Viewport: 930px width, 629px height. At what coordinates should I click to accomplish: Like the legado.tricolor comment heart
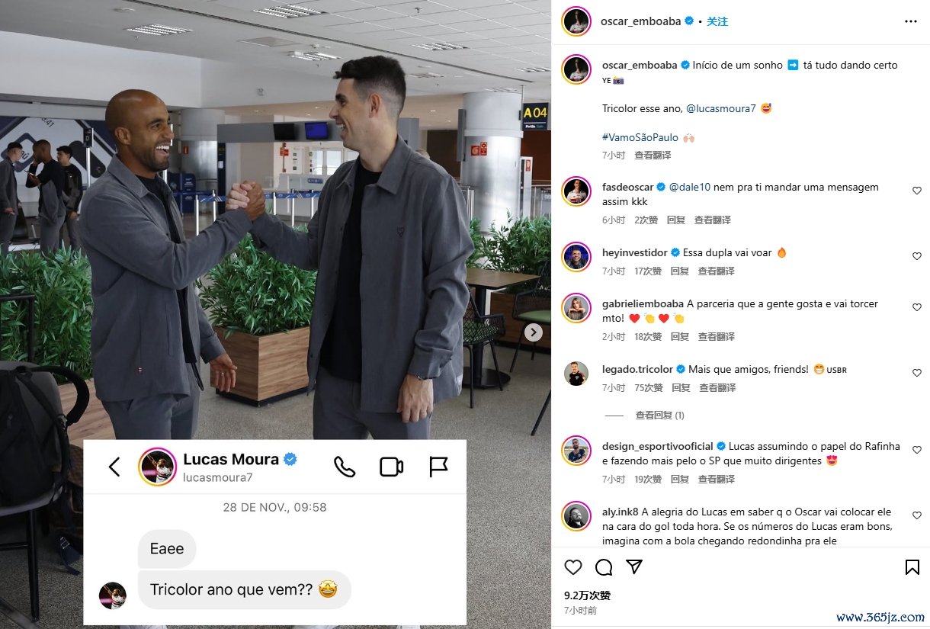point(917,373)
